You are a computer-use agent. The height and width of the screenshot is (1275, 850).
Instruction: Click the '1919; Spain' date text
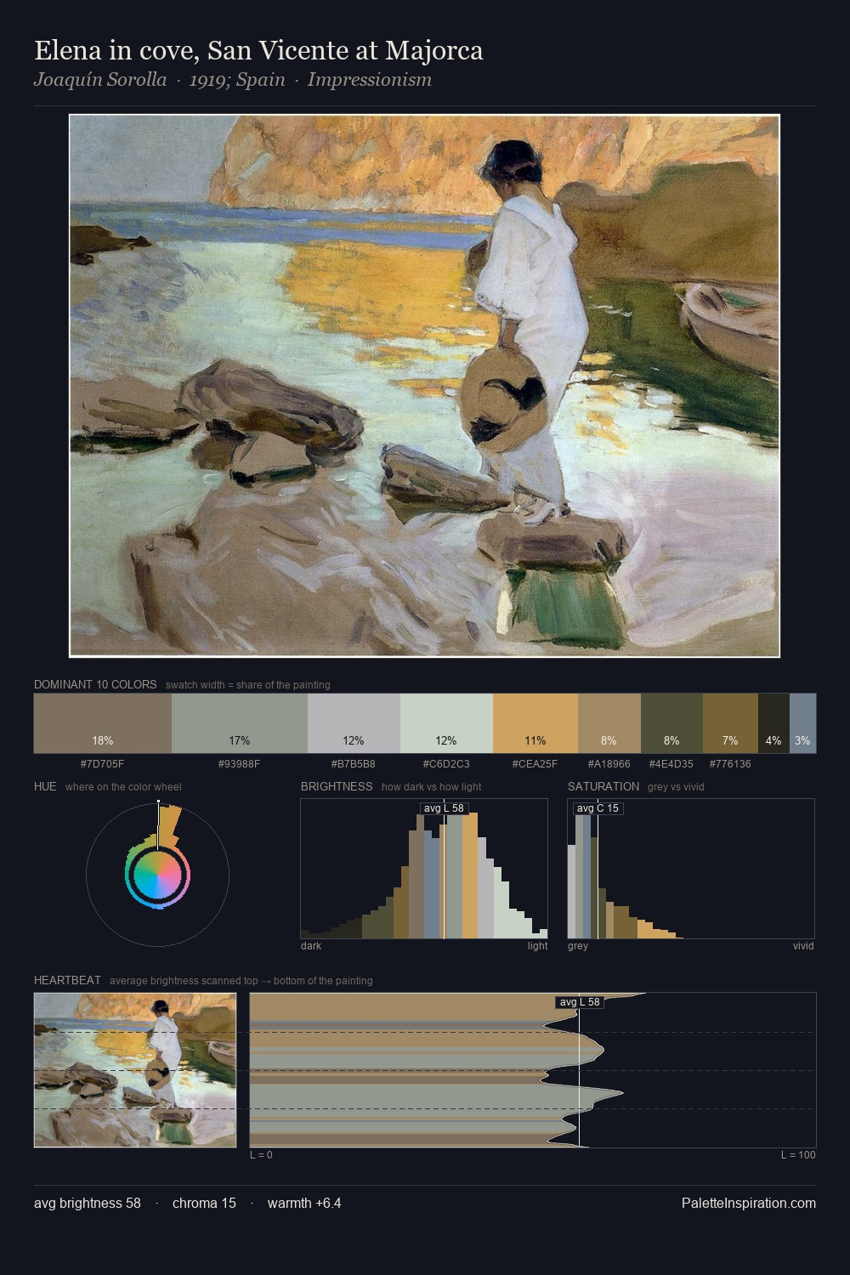[x=237, y=80]
